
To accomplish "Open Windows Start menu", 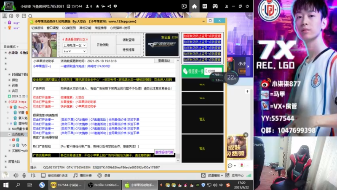I will [x=6, y=185].
